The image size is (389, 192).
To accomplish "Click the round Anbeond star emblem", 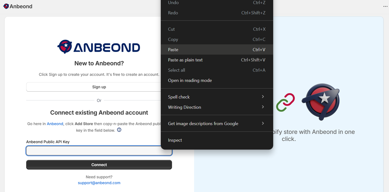I will 321,102.
